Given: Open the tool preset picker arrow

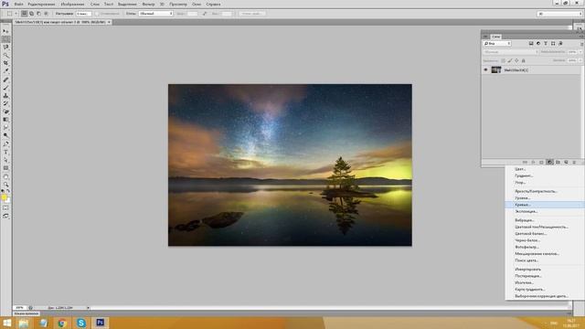Looking at the screenshot, I should point(16,14).
